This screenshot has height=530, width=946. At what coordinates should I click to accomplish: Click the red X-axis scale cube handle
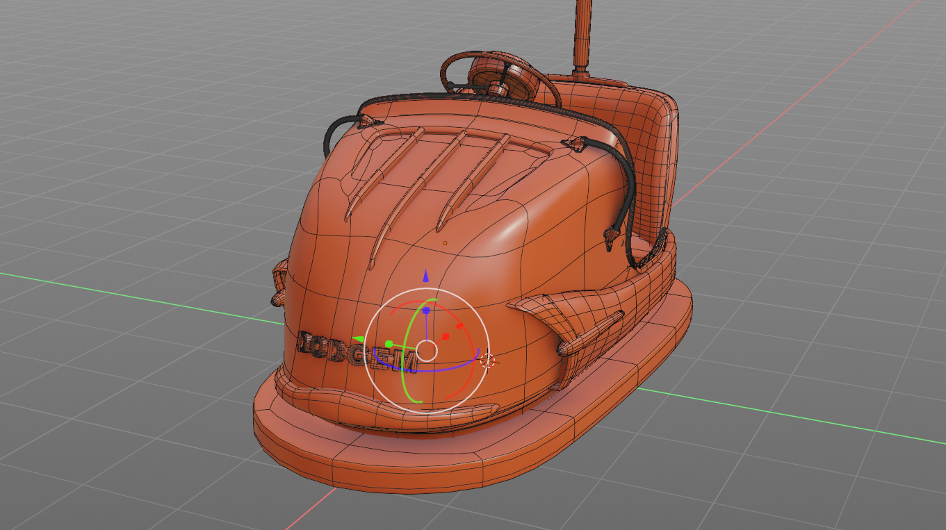446,337
